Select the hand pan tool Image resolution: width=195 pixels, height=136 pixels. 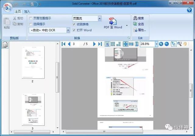tap(185, 44)
